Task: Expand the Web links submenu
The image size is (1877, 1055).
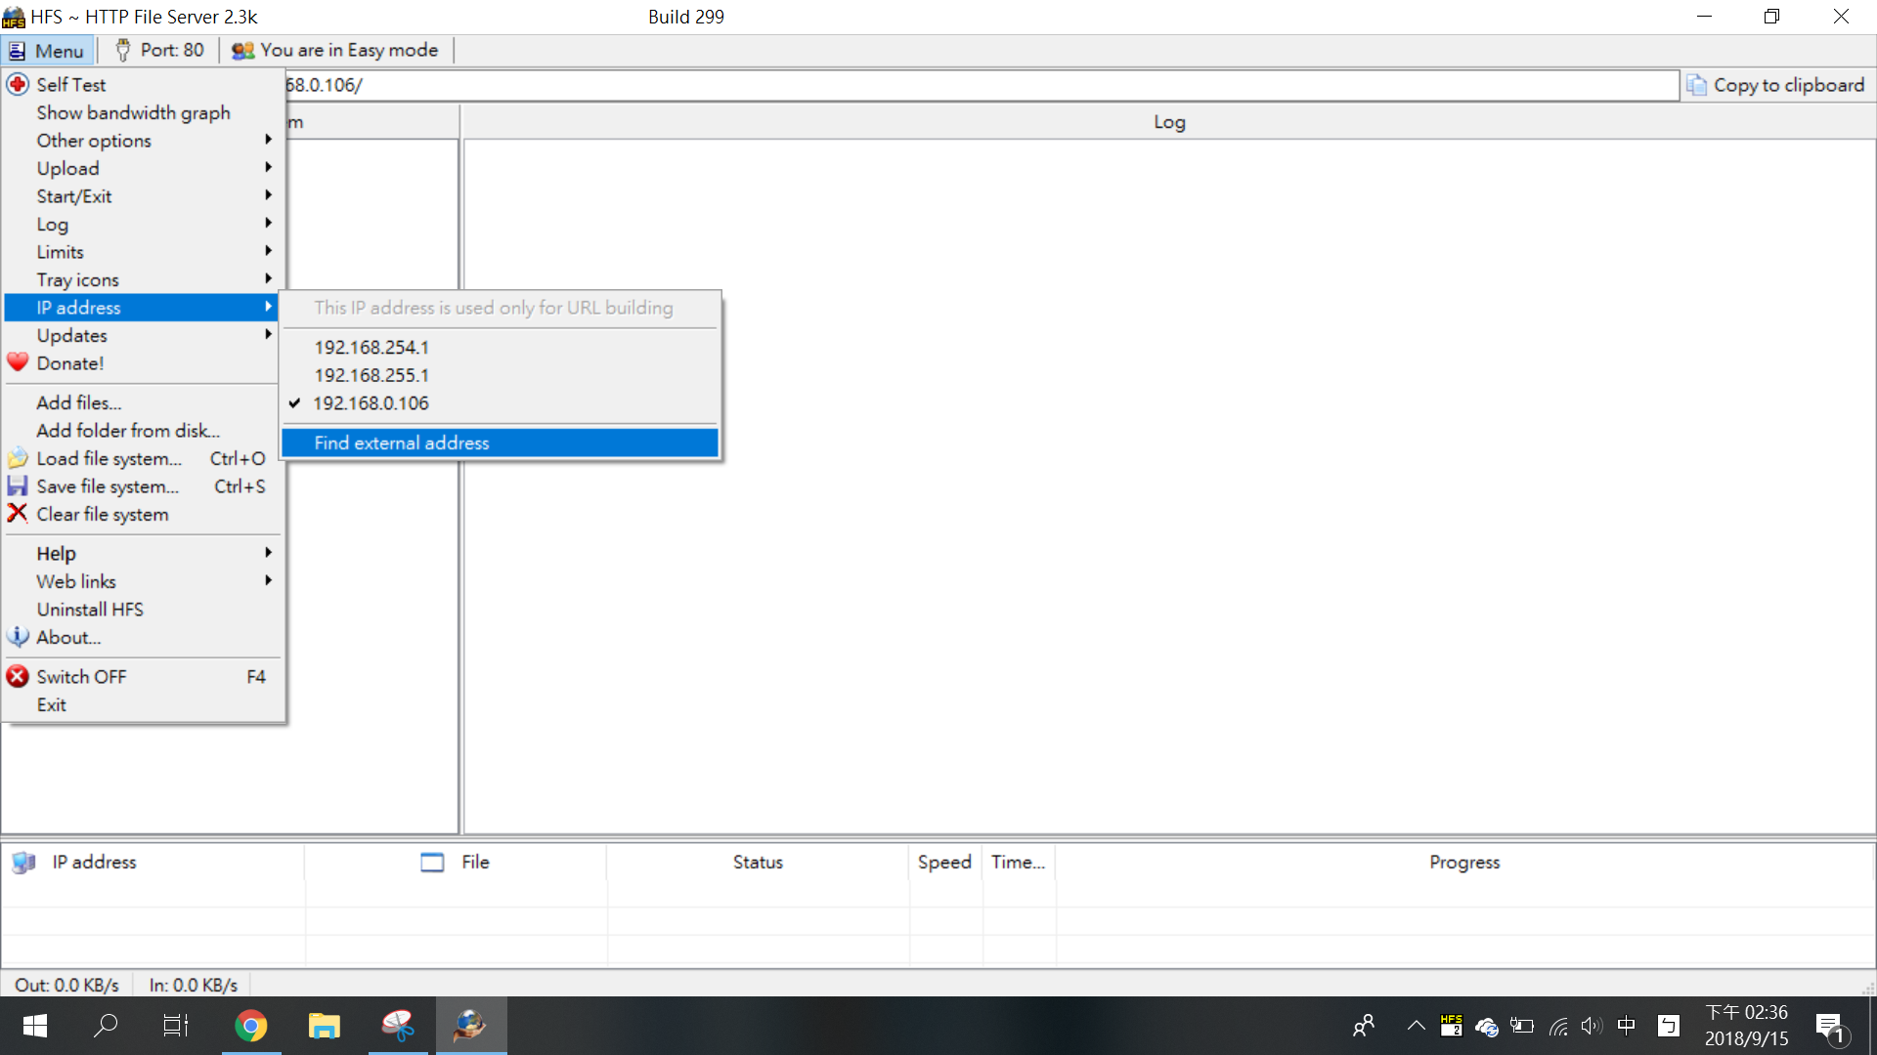Action: point(76,581)
